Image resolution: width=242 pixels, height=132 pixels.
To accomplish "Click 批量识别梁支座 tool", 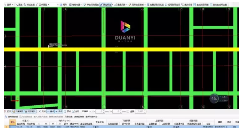I will pos(155,5).
